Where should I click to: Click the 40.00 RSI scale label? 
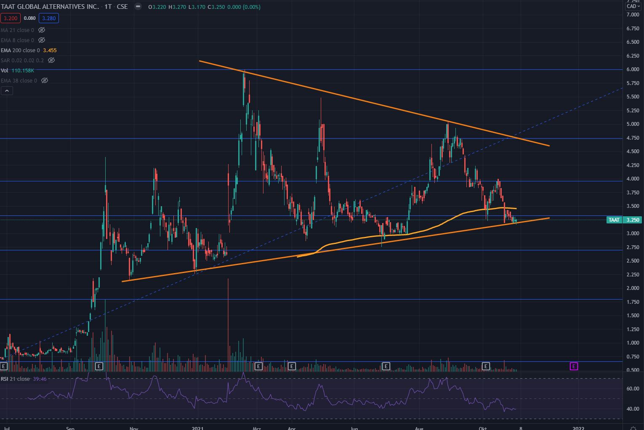pyautogui.click(x=633, y=409)
